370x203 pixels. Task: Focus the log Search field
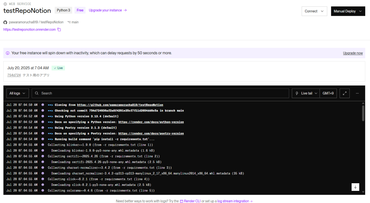point(160,93)
